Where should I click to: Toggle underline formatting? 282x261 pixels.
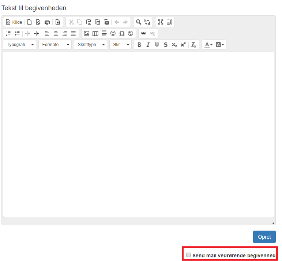point(157,45)
